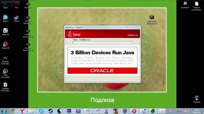This screenshot has height=114, width=204.
Task: Click the Java logo in installer header
Action: pos(74,34)
